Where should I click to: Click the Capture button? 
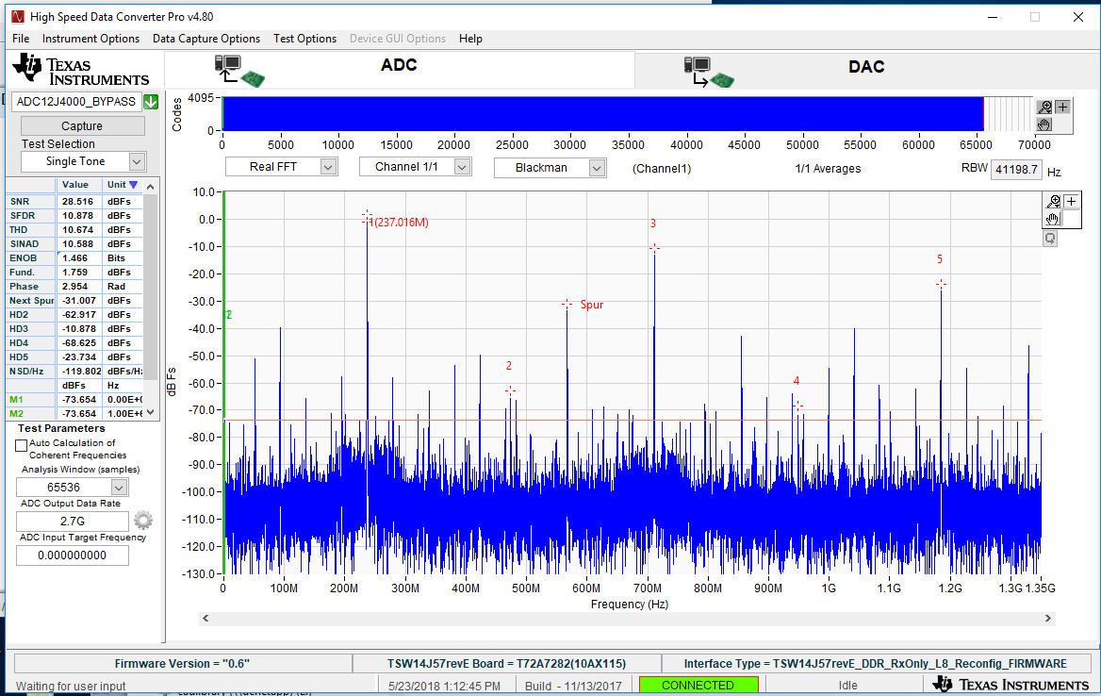pyautogui.click(x=83, y=125)
